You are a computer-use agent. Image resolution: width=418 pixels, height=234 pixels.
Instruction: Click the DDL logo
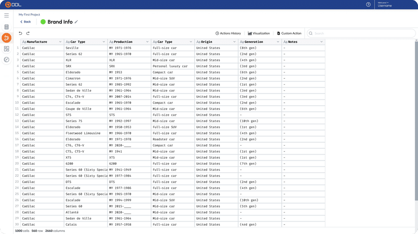[13, 4]
